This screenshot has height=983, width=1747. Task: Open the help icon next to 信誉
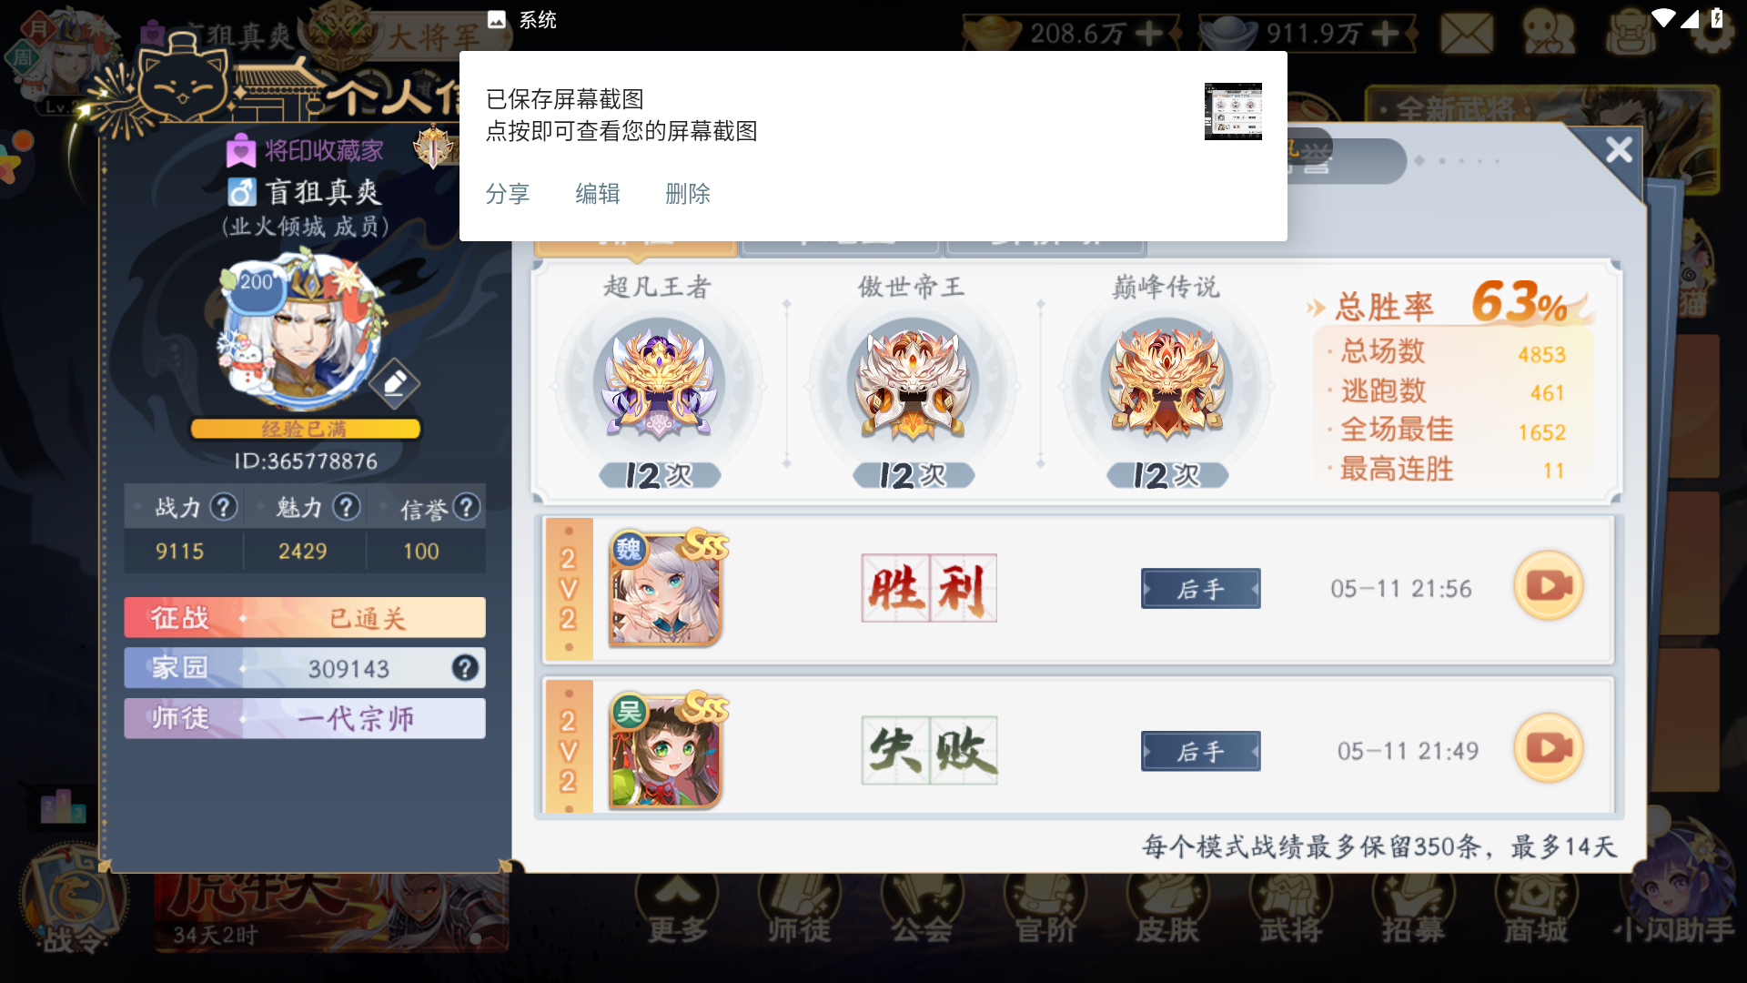click(x=467, y=507)
